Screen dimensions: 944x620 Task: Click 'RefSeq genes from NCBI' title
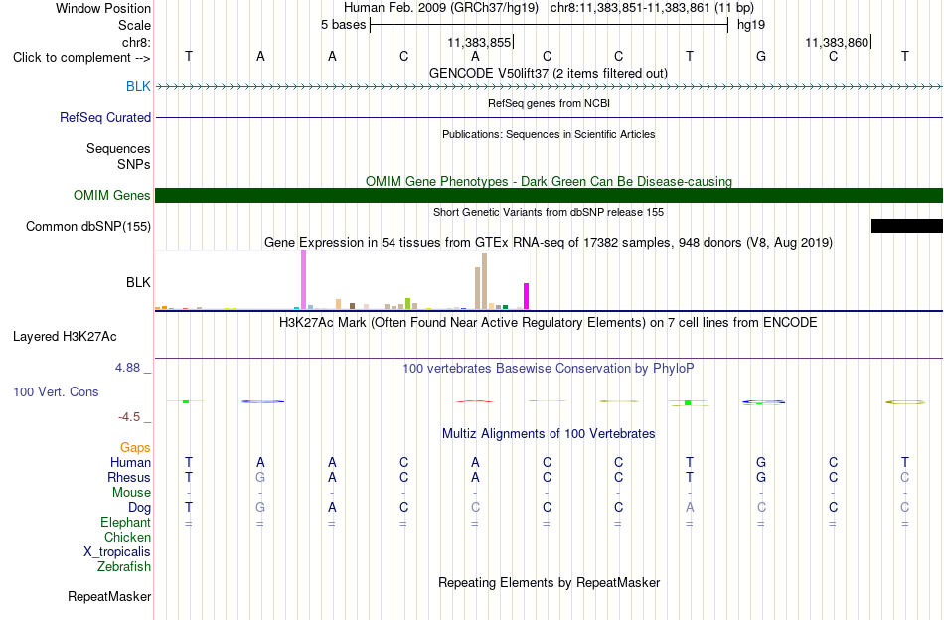[x=550, y=103]
